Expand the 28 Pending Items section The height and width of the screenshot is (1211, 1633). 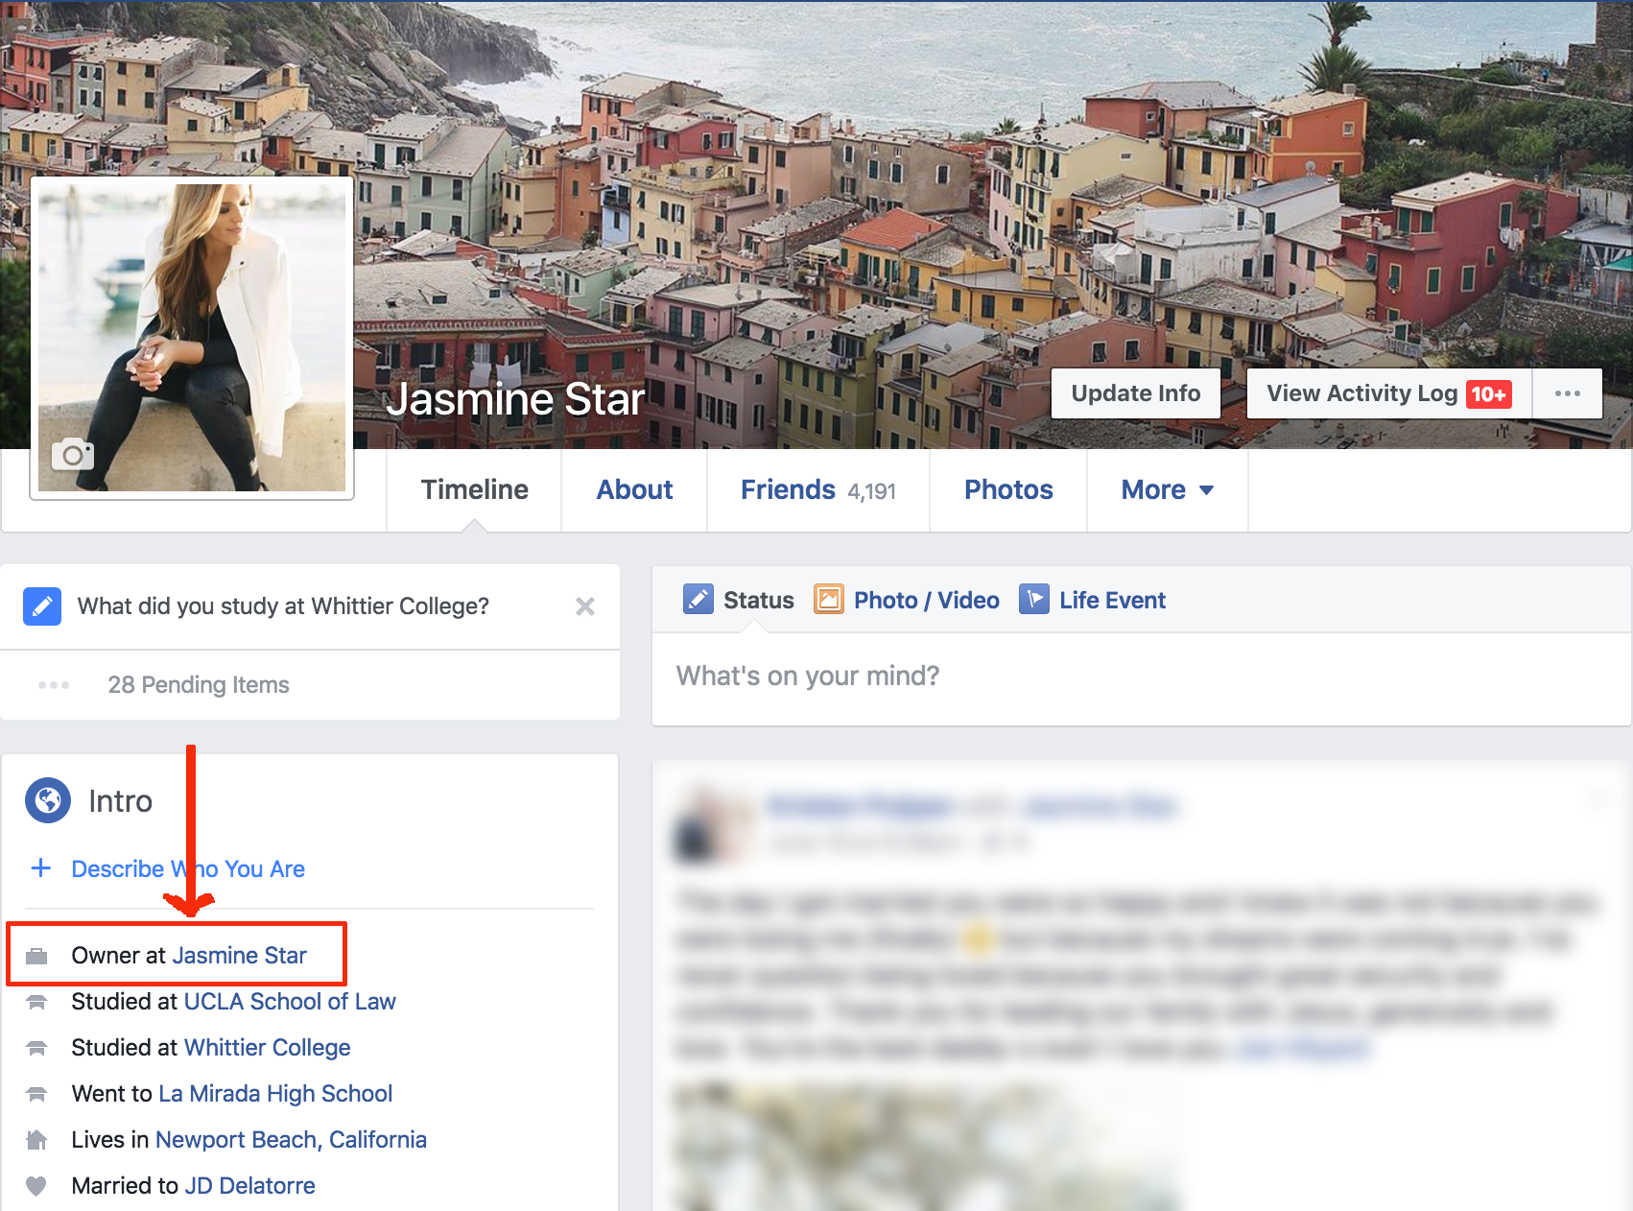pos(198,685)
